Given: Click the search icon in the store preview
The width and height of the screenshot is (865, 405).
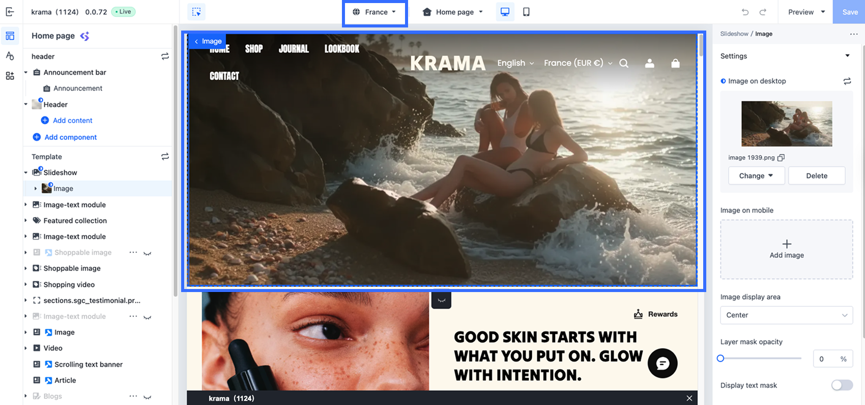Looking at the screenshot, I should coord(624,63).
